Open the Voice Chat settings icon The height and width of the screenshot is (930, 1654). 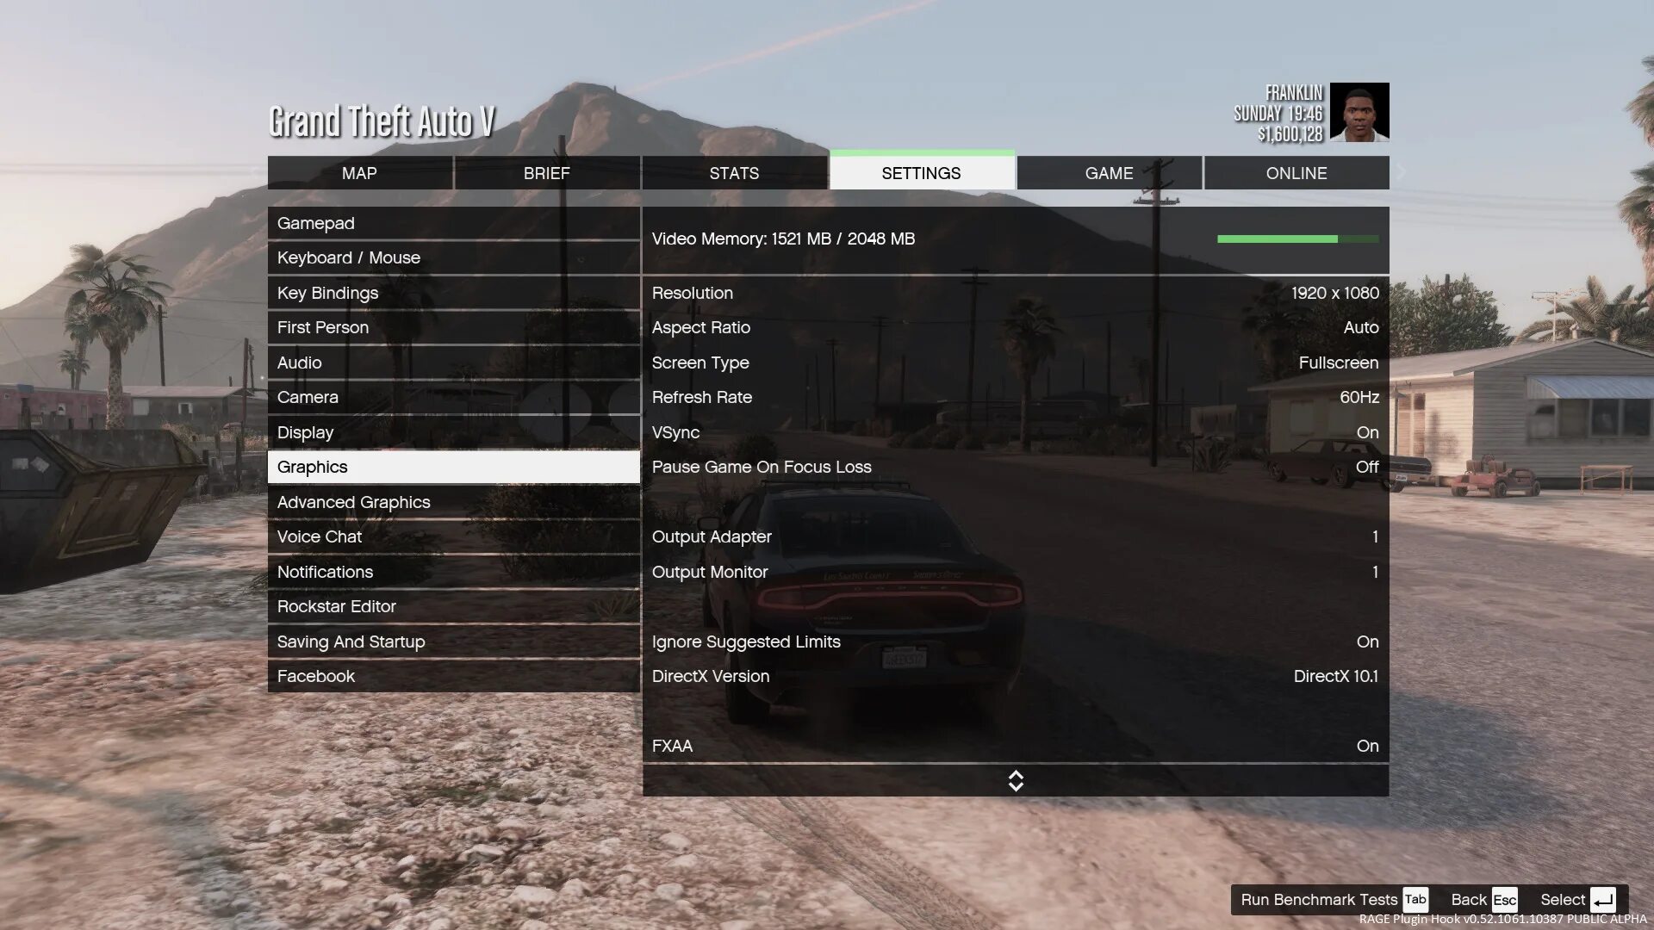[320, 536]
